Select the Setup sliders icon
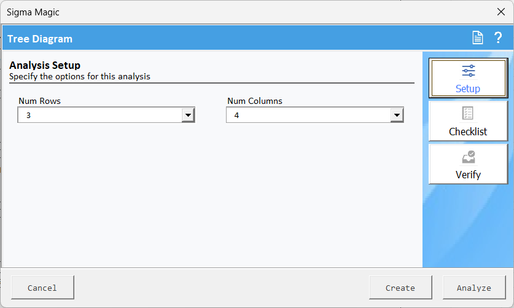Screen dimensions: 514x308 [x=468, y=71]
